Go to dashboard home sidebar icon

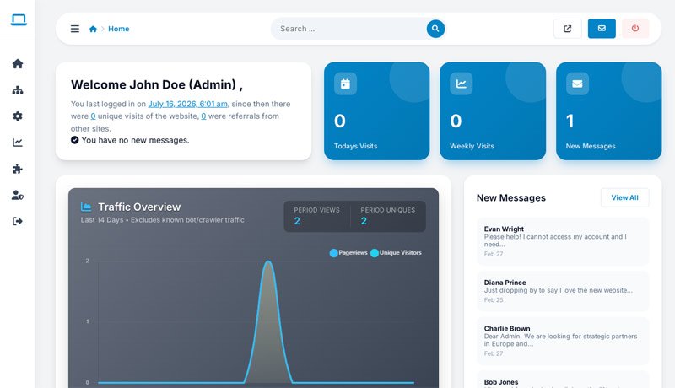(18, 63)
